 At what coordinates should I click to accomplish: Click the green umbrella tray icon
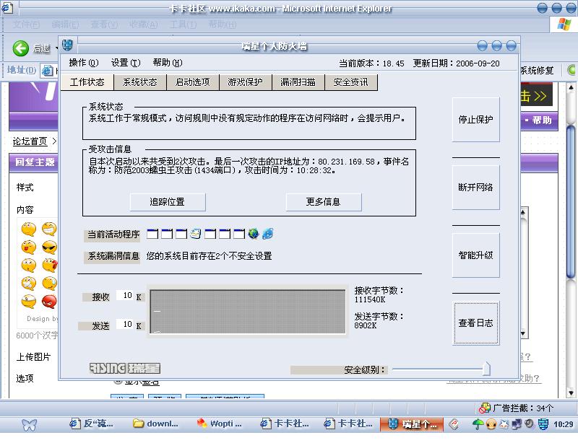coord(478,424)
